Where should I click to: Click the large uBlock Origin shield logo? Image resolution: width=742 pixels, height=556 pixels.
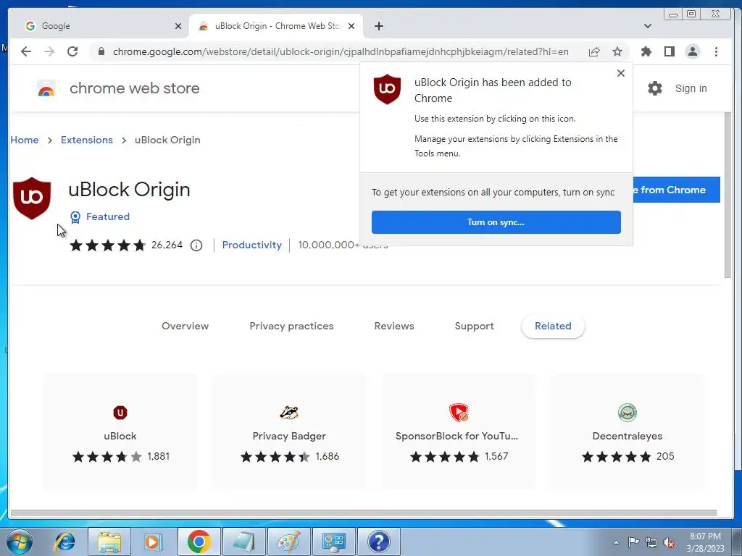pyautogui.click(x=32, y=198)
